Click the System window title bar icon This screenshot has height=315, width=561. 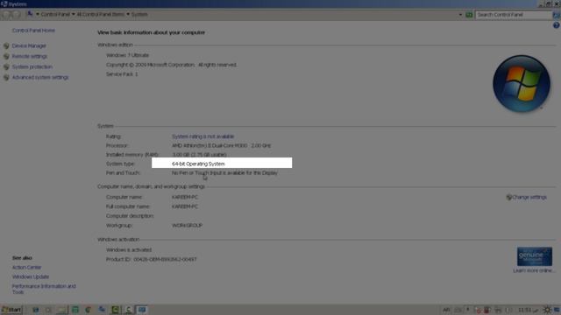(x=4, y=3)
